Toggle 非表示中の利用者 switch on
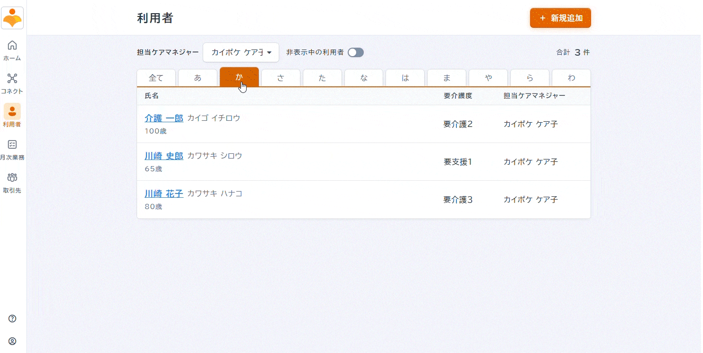 coord(355,52)
